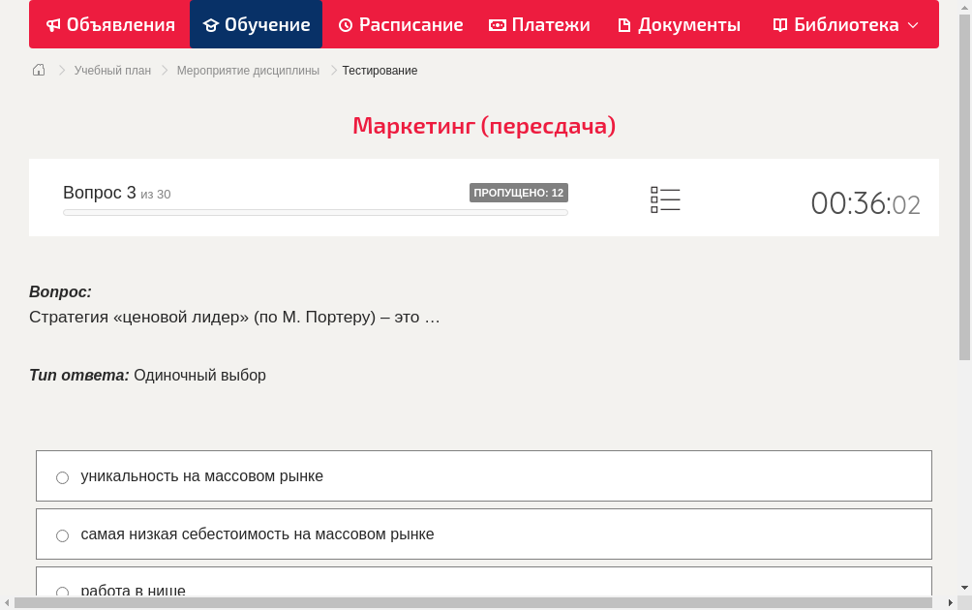Select the graduation cap icon on Обучение
Viewport: 972px width, 610px height.
(212, 24)
